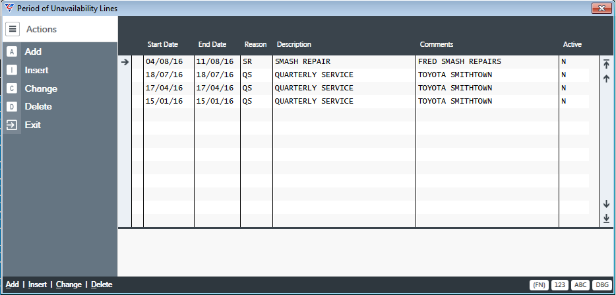Move up one line with up arrow
616x295 pixels.
pyautogui.click(x=606, y=79)
